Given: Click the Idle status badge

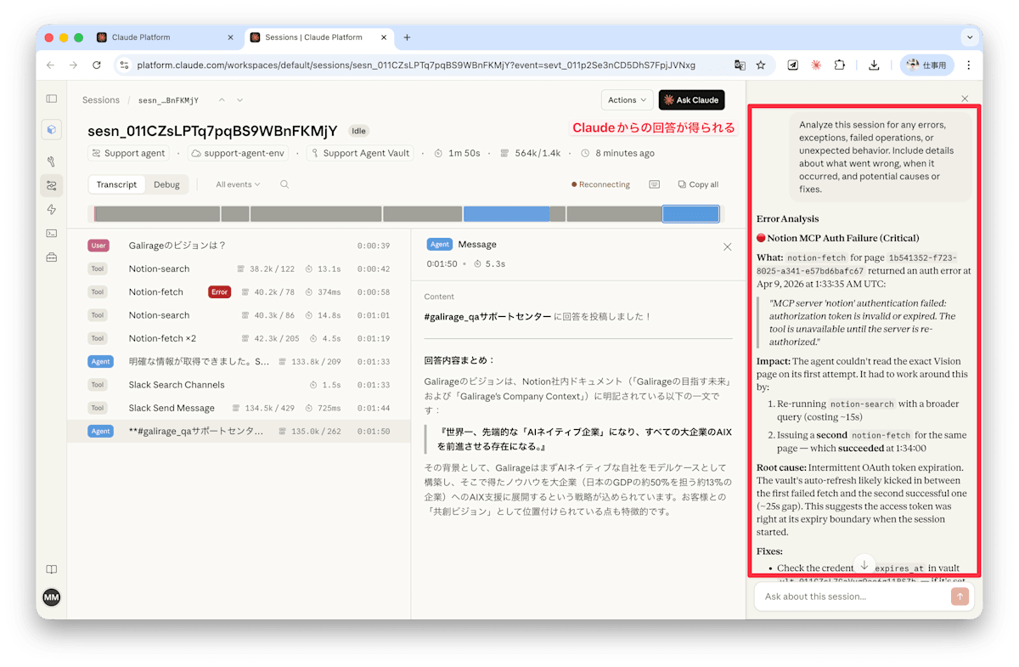Looking at the screenshot, I should (x=358, y=131).
